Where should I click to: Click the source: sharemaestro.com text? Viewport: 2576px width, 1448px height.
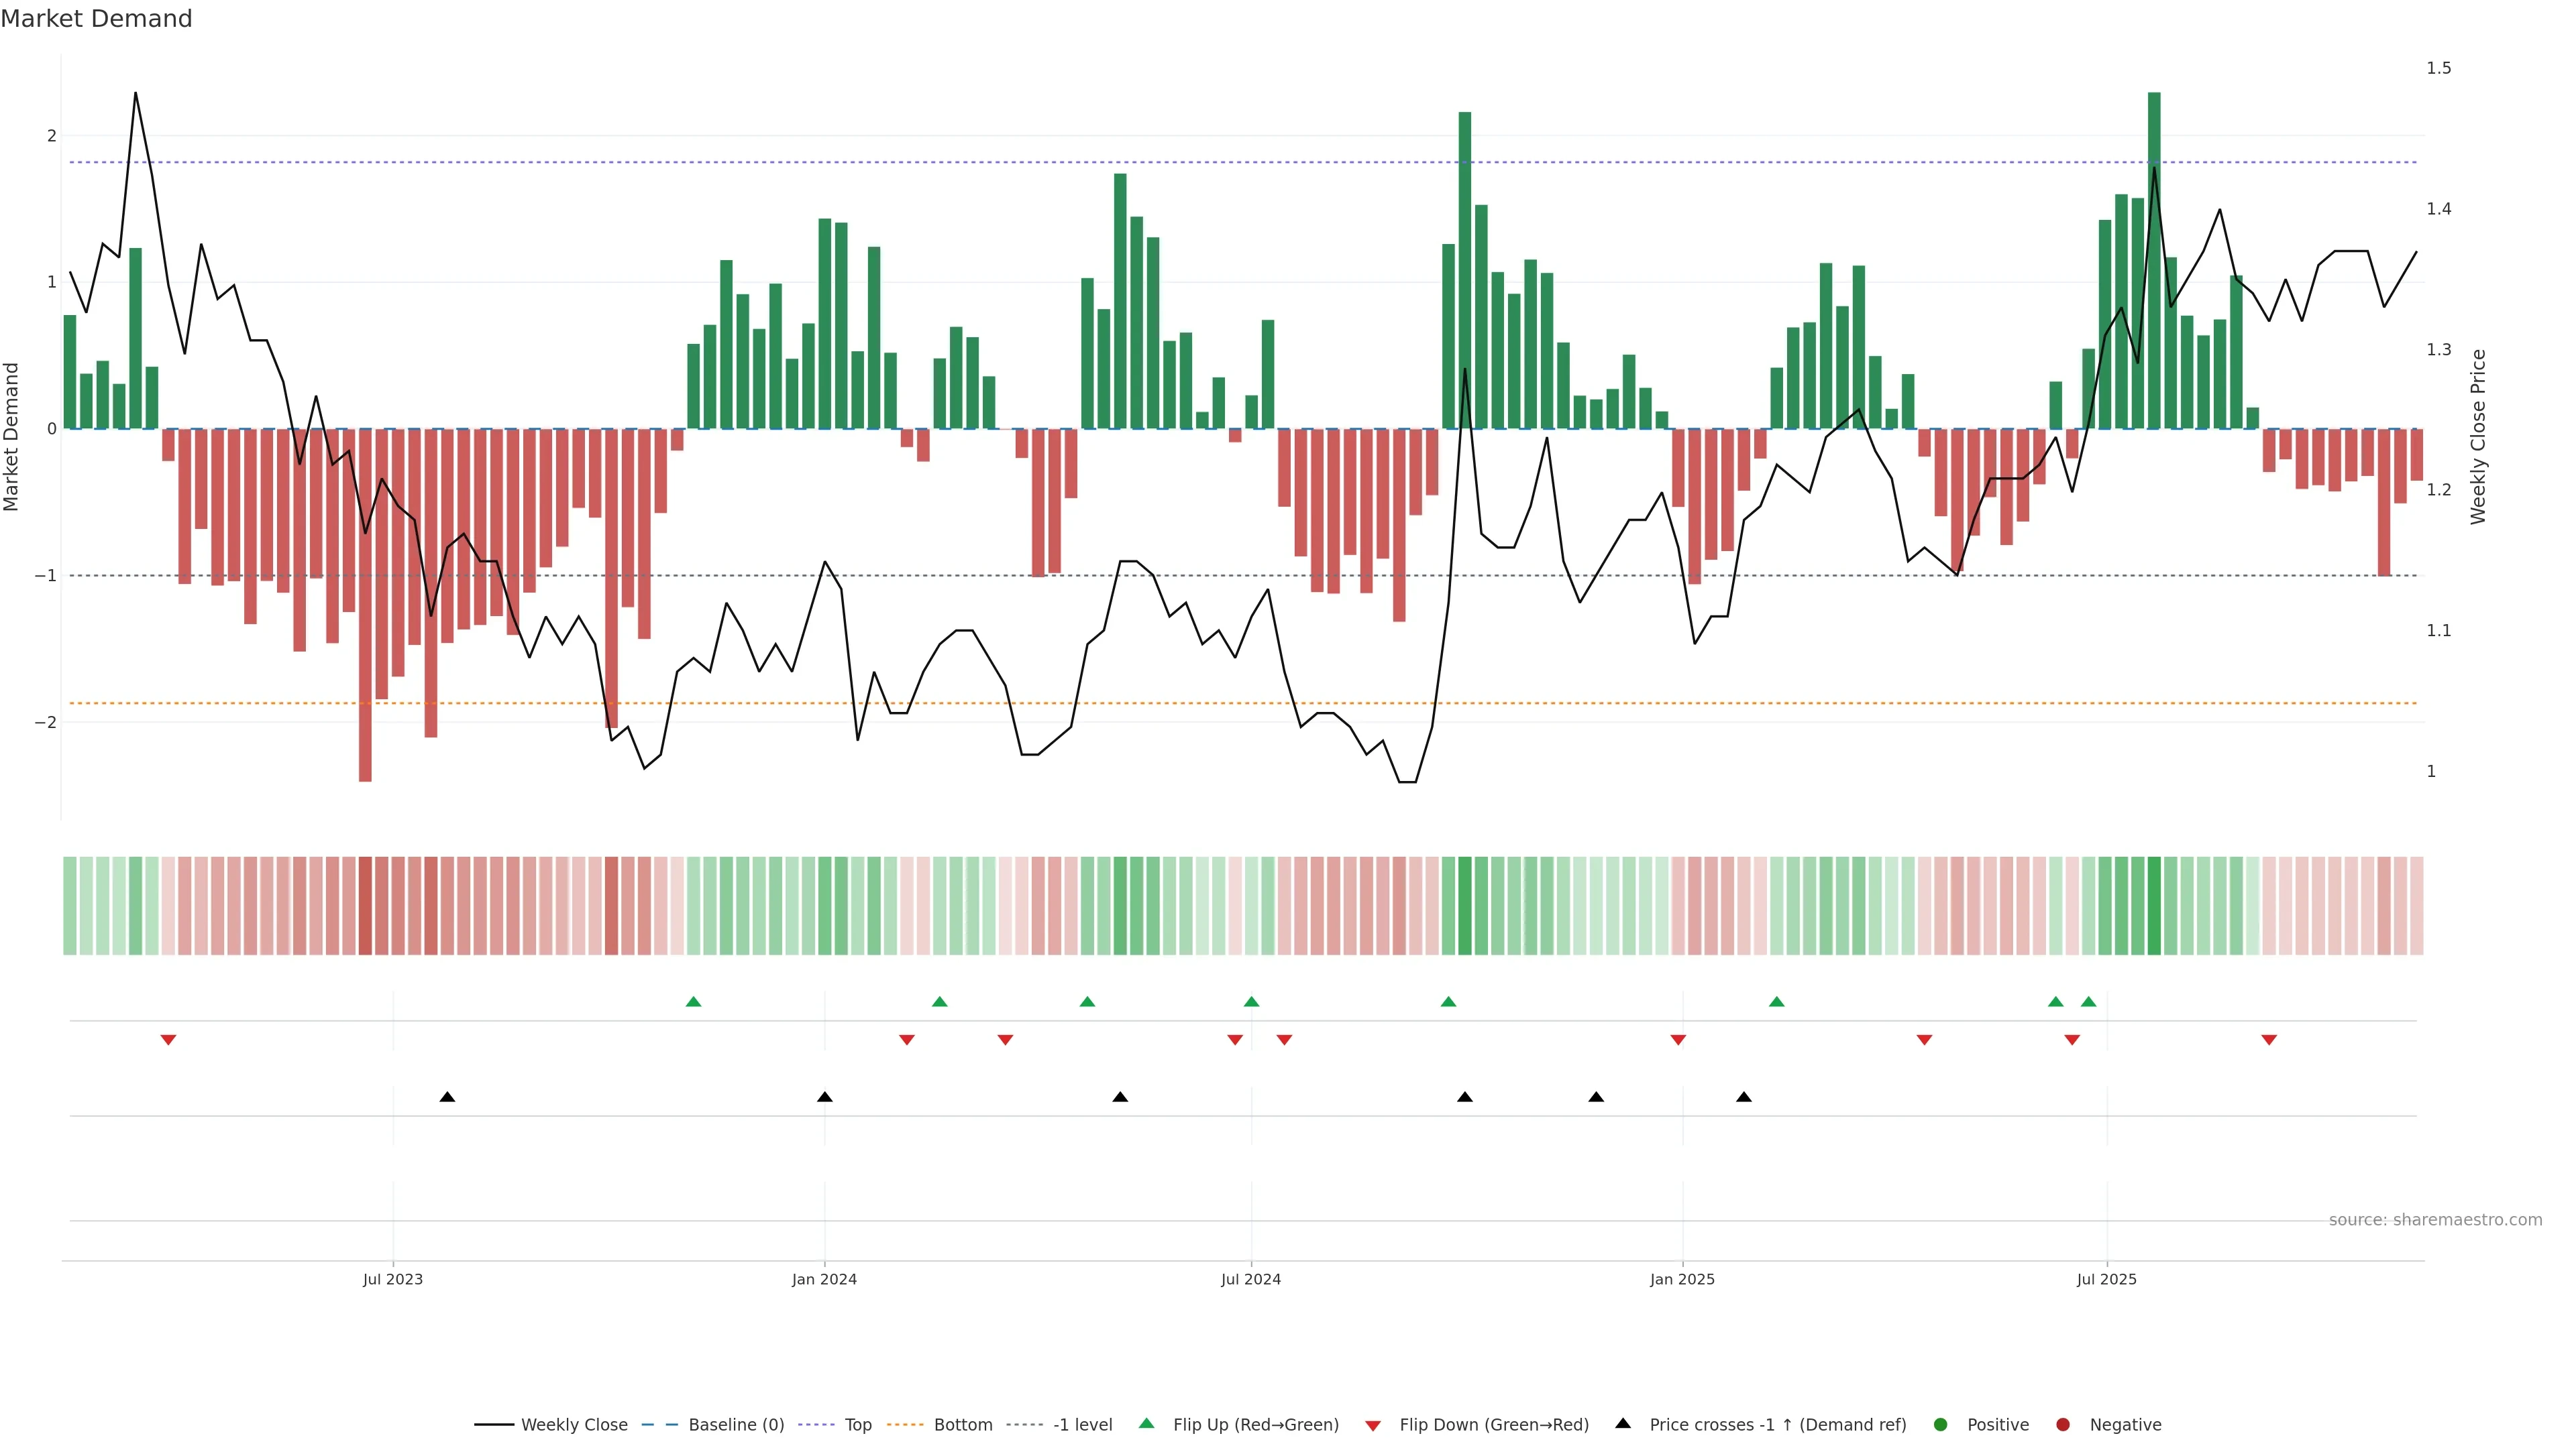coord(2435,1220)
